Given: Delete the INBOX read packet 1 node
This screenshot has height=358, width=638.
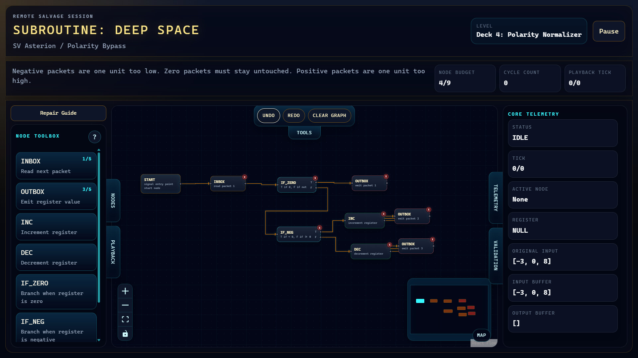Looking at the screenshot, I should [245, 177].
